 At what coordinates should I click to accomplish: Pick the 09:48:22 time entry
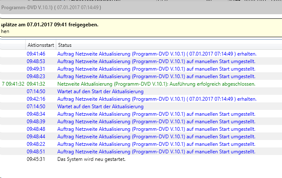point(36,144)
